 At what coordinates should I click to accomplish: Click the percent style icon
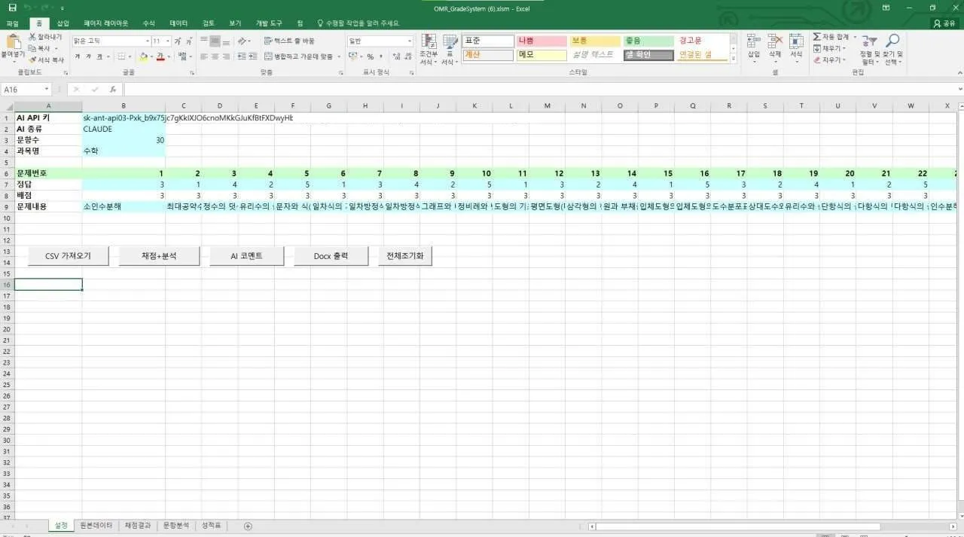click(x=370, y=56)
